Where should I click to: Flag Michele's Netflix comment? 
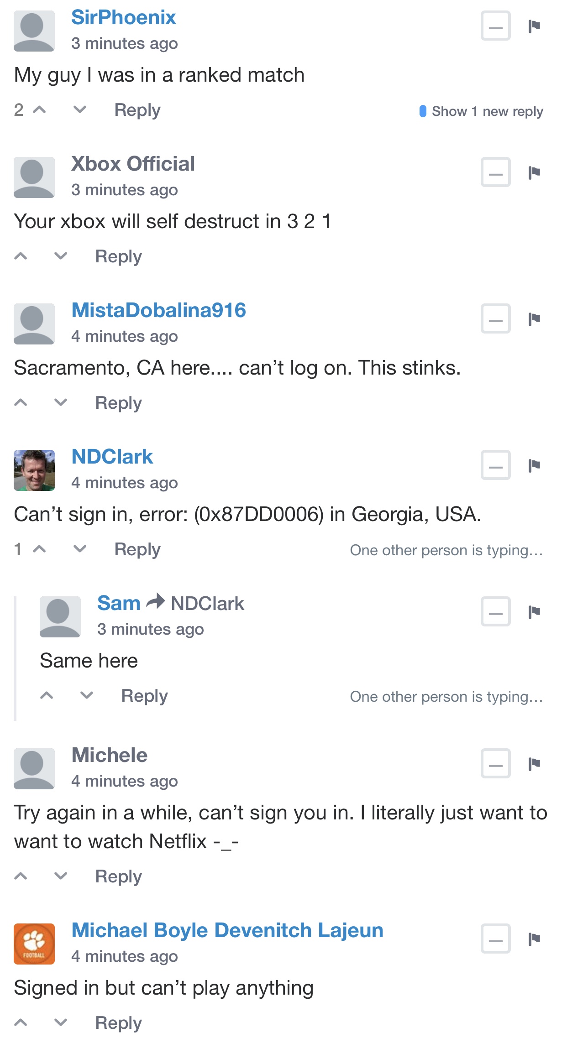pos(534,763)
